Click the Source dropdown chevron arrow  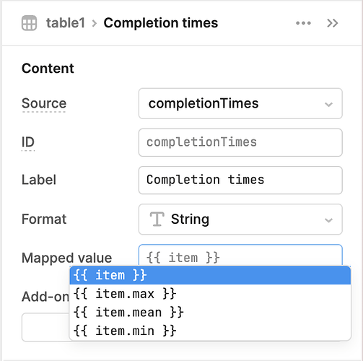[328, 104]
